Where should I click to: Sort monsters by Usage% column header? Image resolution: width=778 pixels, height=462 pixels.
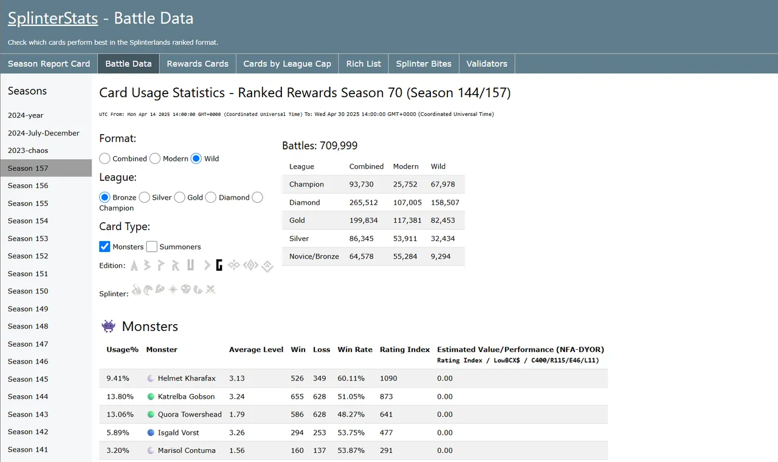(x=123, y=350)
